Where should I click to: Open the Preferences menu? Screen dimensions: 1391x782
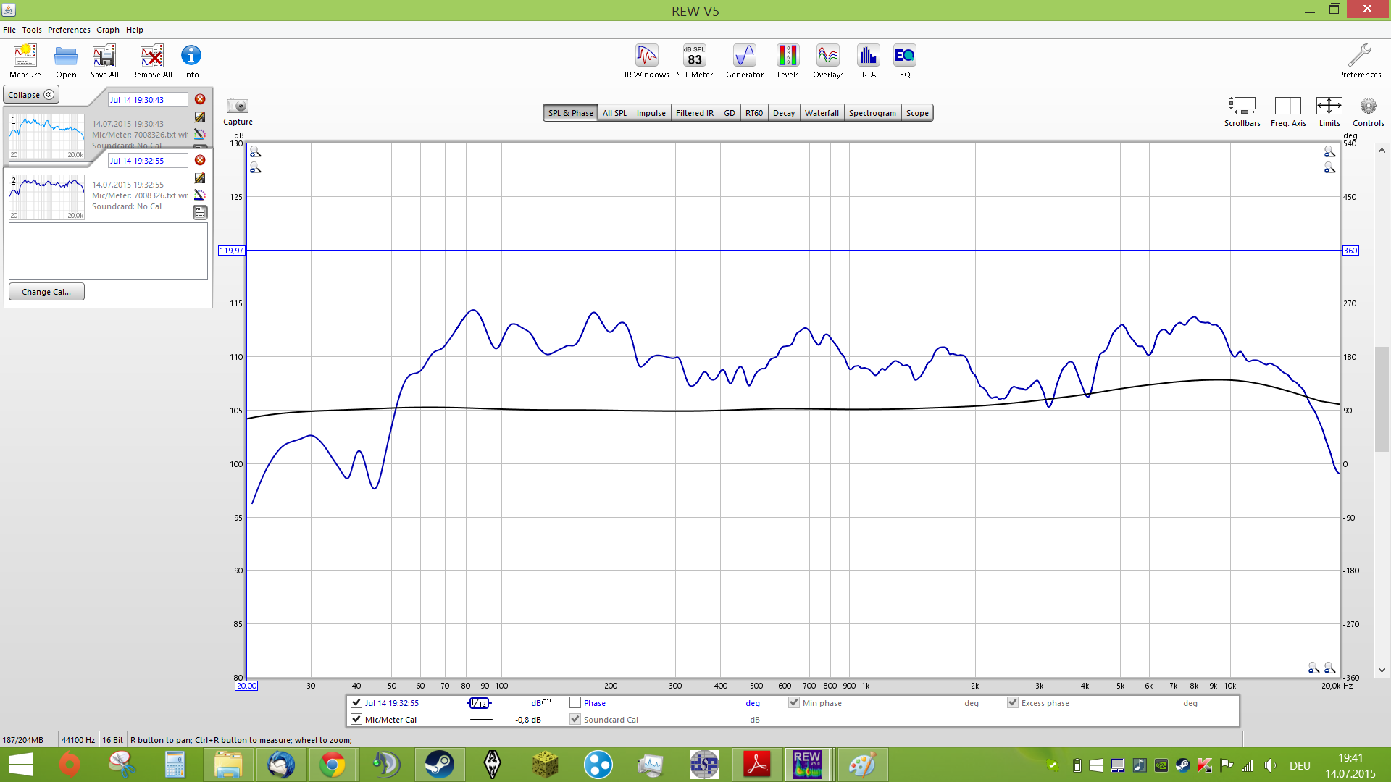[69, 30]
